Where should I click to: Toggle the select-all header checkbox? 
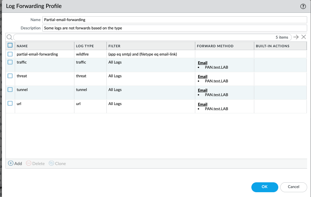point(10,46)
